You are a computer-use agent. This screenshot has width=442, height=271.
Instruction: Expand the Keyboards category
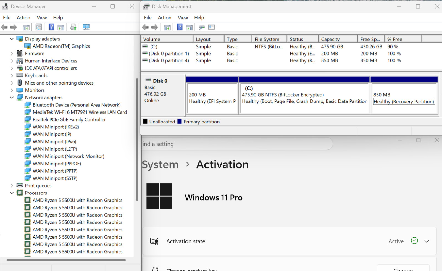[12, 75]
